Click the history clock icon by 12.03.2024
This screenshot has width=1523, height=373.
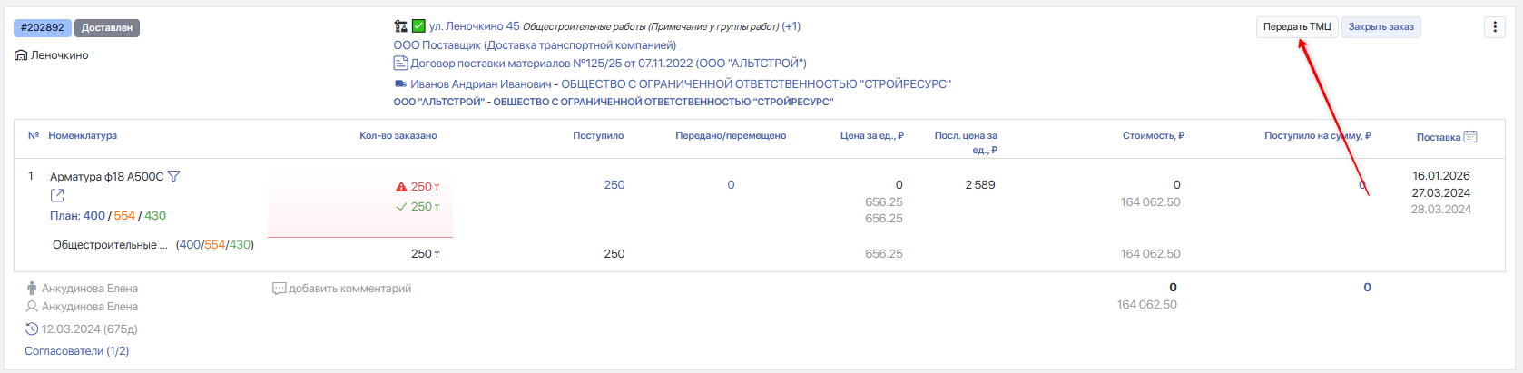tap(32, 329)
